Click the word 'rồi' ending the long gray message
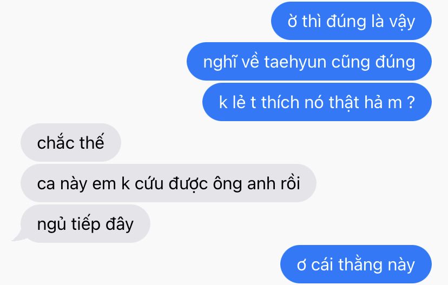The height and width of the screenshot is (285, 448). tap(291, 183)
